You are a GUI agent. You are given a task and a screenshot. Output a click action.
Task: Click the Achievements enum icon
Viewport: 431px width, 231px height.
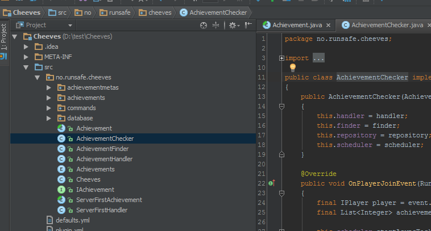click(61, 169)
